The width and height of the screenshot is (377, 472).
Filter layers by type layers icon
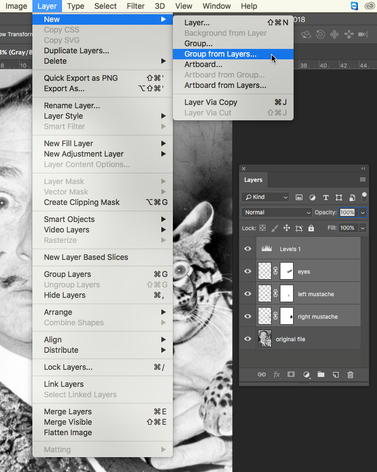coord(325,197)
